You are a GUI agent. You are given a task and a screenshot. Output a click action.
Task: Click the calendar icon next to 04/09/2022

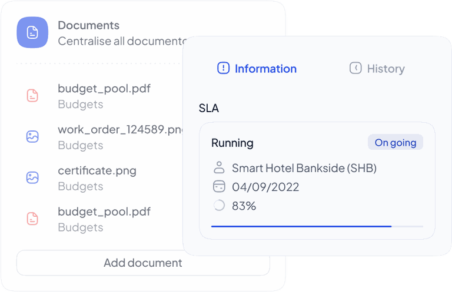pos(219,187)
